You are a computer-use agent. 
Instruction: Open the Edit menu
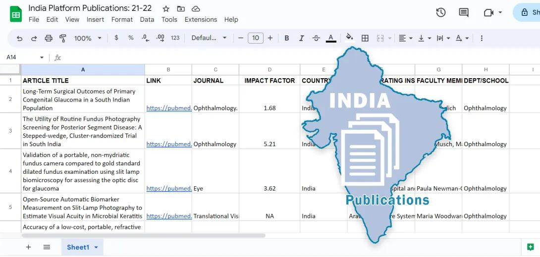point(53,20)
